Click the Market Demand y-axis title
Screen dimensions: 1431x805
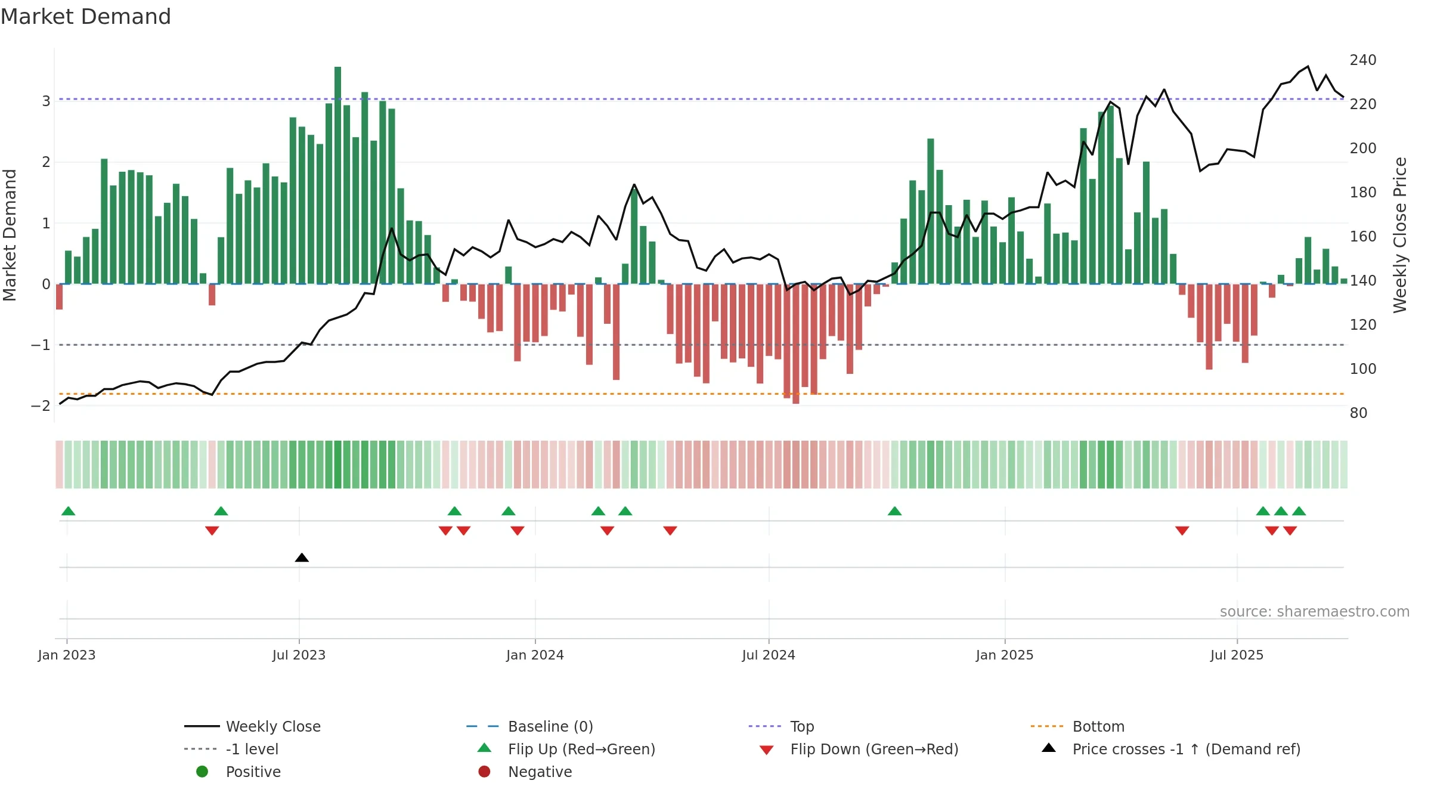pos(10,235)
